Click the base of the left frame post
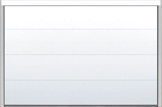162x107 pixels. pos(2,105)
